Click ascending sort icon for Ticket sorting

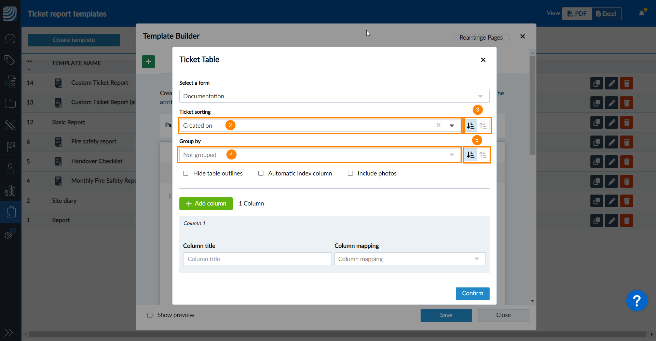coord(483,126)
